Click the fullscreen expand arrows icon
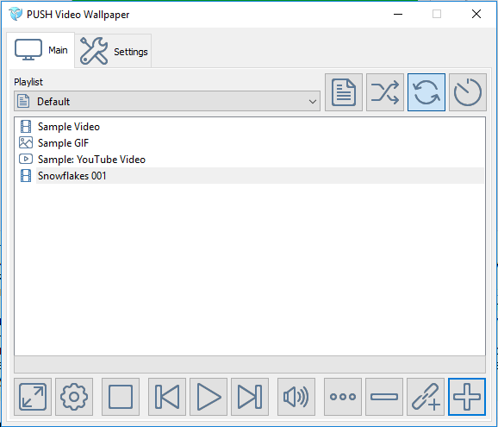Viewport: 498px width, 427px height. click(33, 397)
